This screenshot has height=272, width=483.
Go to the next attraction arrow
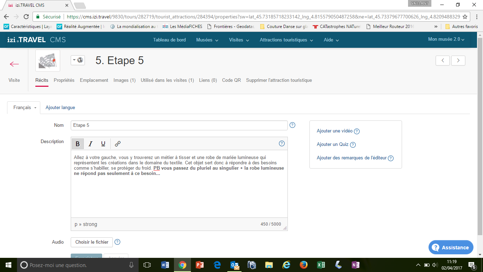point(458,61)
